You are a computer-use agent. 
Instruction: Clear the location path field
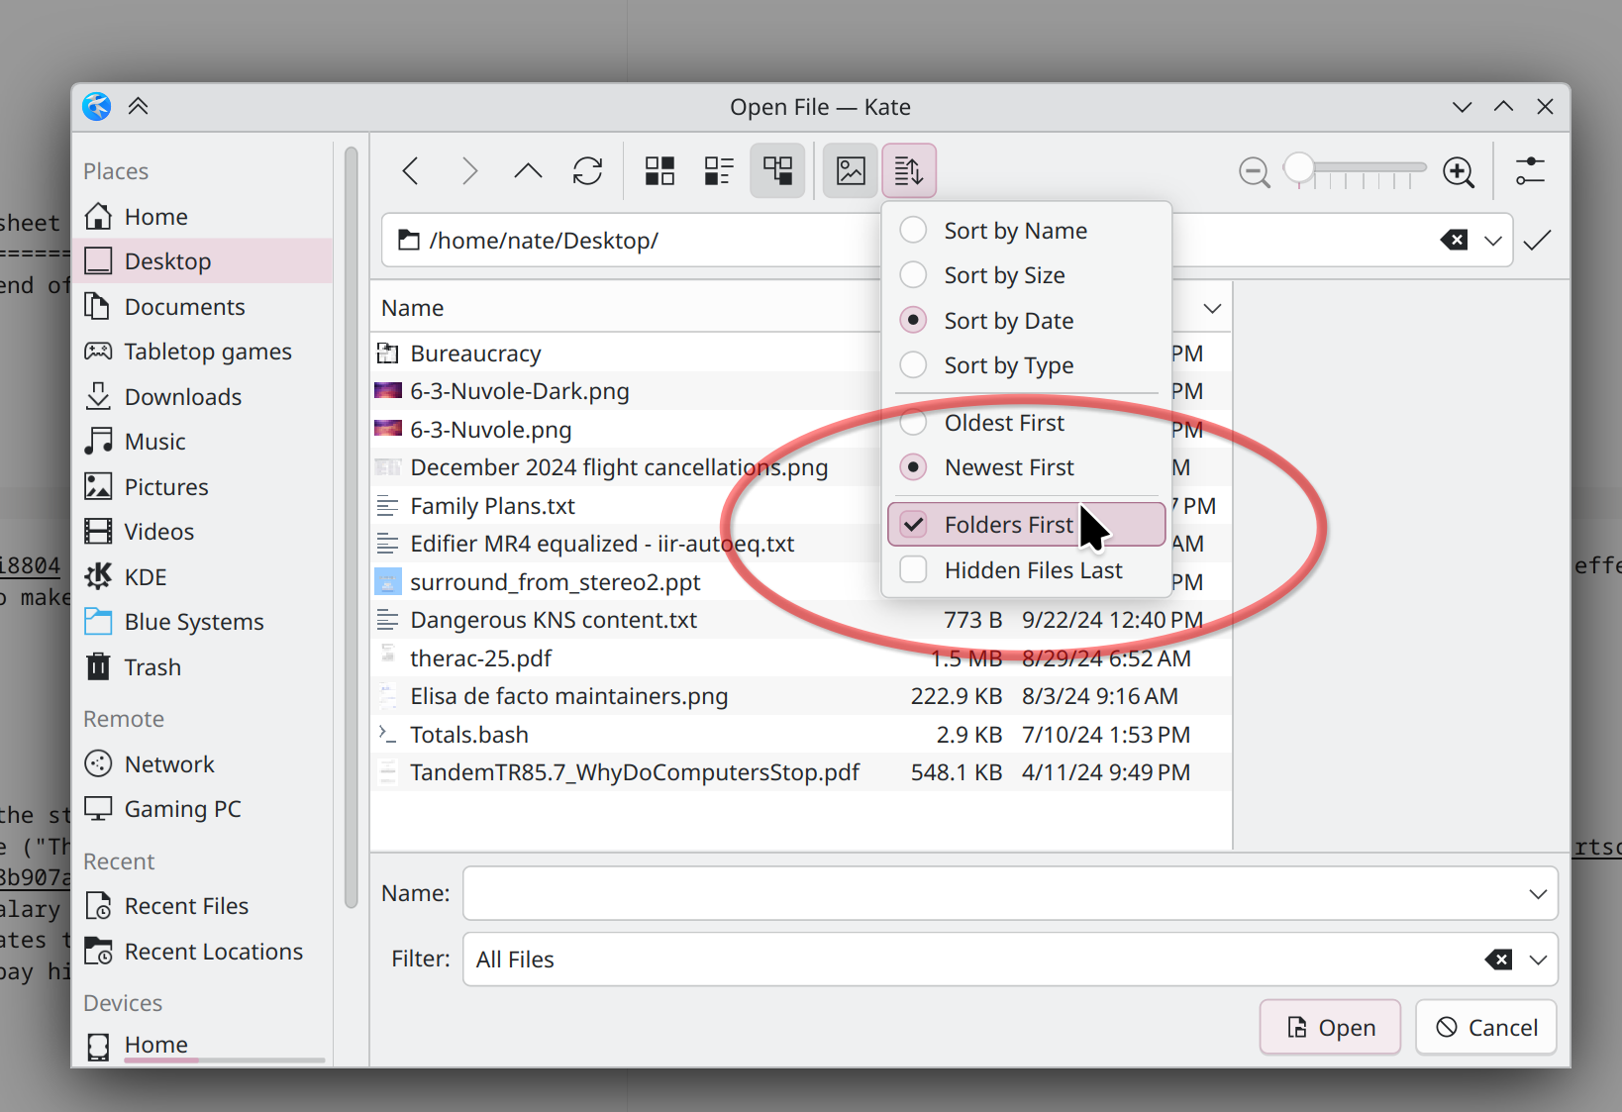pyautogui.click(x=1454, y=241)
